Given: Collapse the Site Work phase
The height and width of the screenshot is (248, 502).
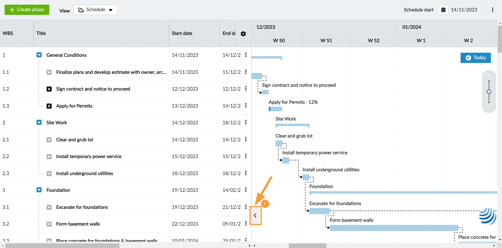Looking at the screenshot, I should (39, 123).
